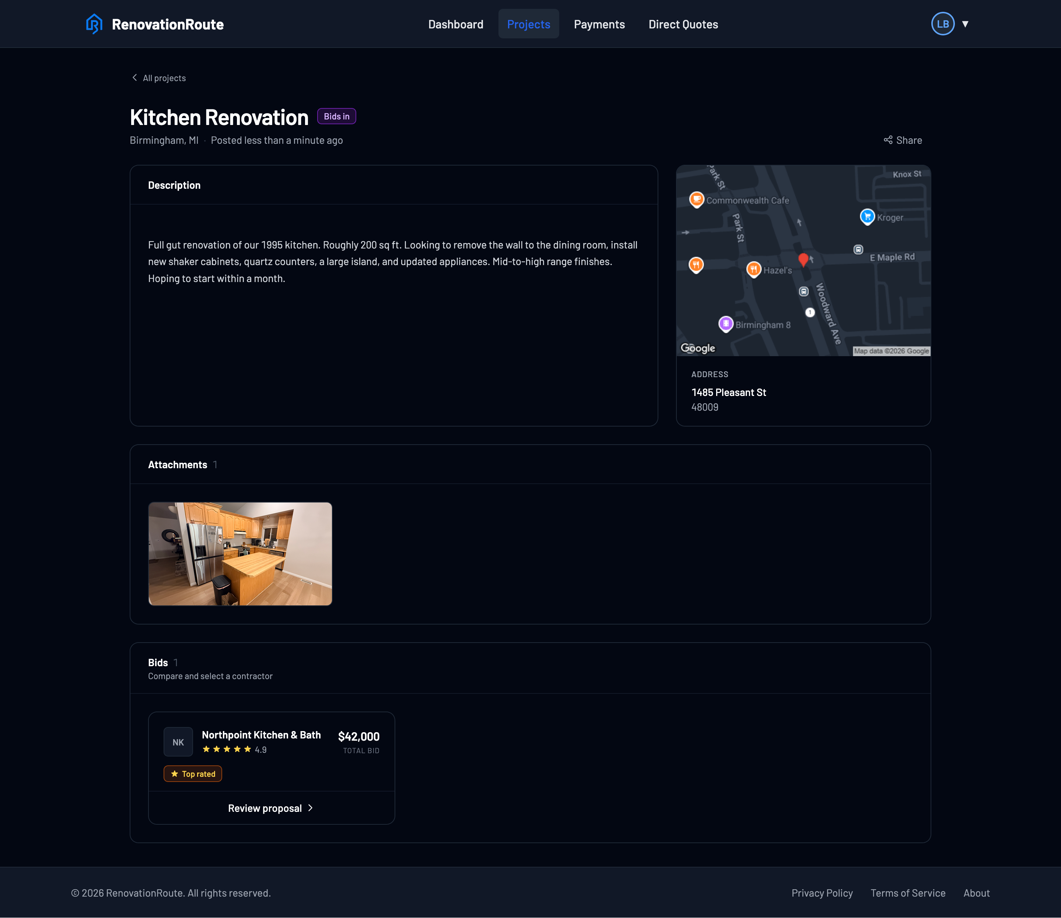Click the Share icon
This screenshot has width=1061, height=918.
click(888, 140)
